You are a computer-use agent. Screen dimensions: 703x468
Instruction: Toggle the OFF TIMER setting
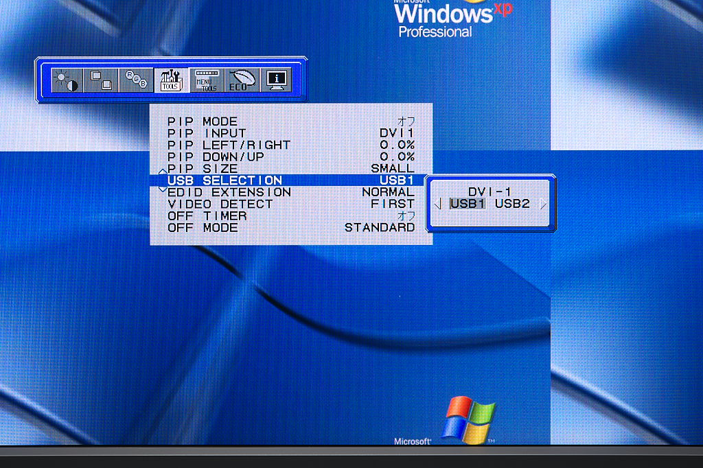coord(291,215)
